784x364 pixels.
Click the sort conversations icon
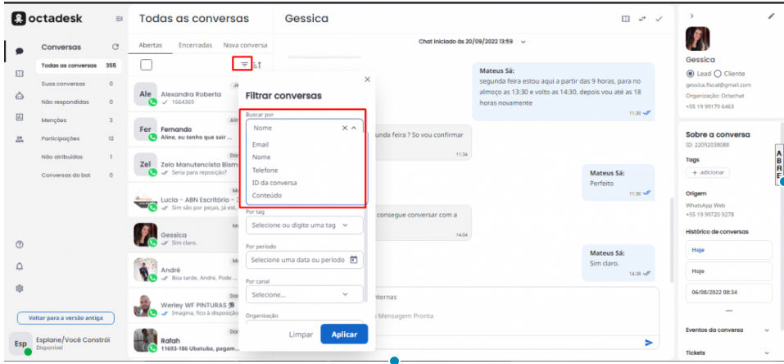point(257,65)
